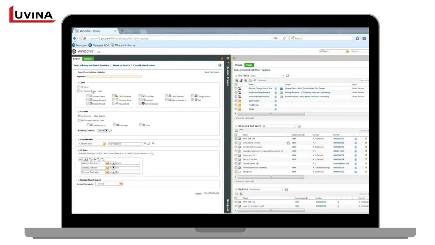Bookmark page with the star icon
Screen dimensions: 435x245
(x=357, y=38)
